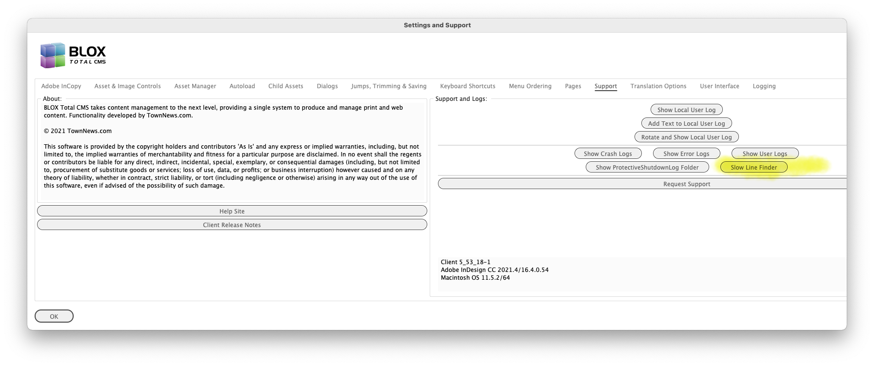Open the Help Site

tap(232, 211)
